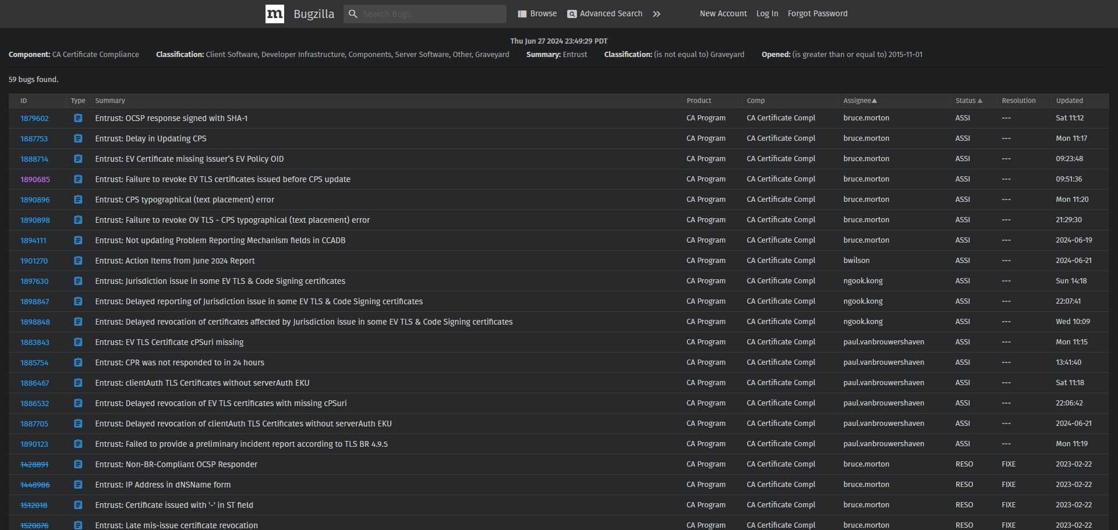Select summary 'Entrust: OCSP response signed with SHA-1'
This screenshot has height=530, width=1118.
171,118
